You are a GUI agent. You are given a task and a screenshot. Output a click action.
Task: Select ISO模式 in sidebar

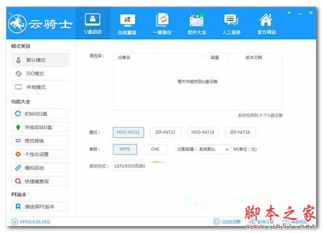pos(40,74)
